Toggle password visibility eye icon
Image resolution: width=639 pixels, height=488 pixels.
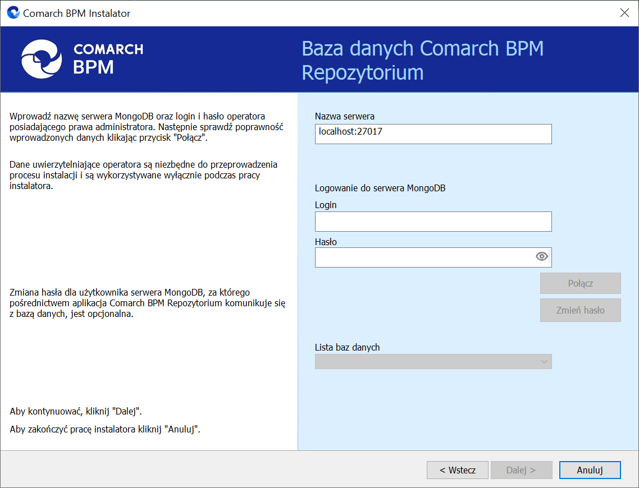(542, 256)
